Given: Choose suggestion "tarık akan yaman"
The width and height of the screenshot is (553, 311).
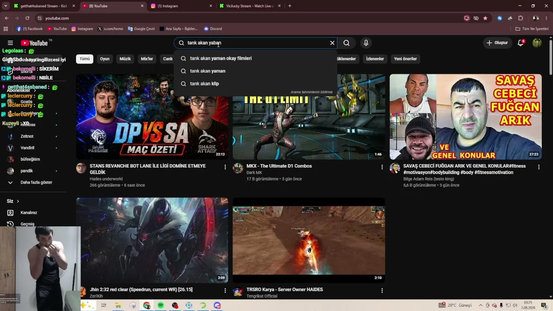Looking at the screenshot, I should coord(255,71).
